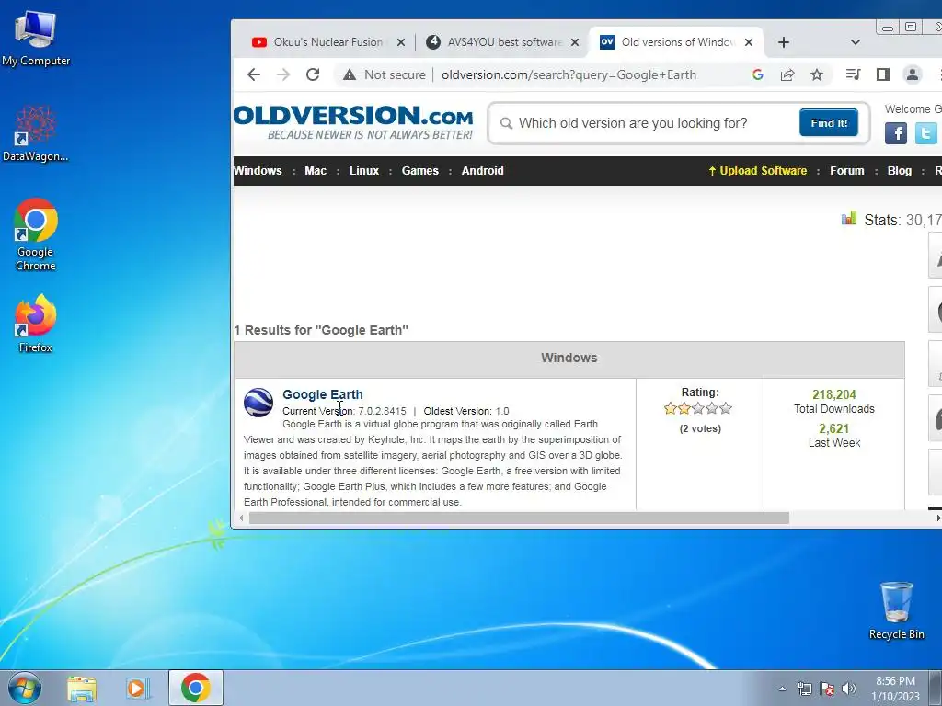
Task: Reload the current page
Action: (313, 74)
